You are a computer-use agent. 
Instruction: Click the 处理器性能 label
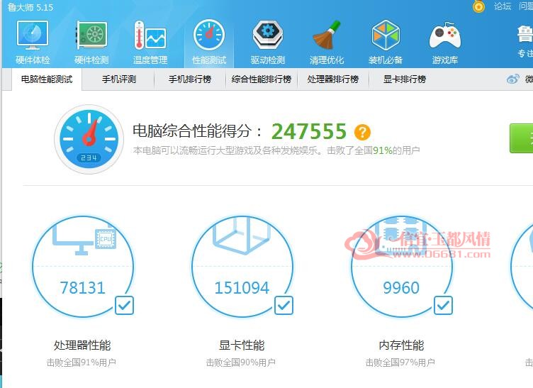[82, 345]
